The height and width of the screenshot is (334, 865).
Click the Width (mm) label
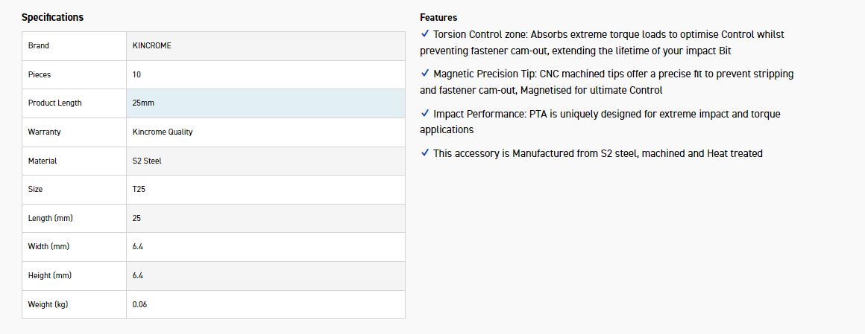(48, 247)
